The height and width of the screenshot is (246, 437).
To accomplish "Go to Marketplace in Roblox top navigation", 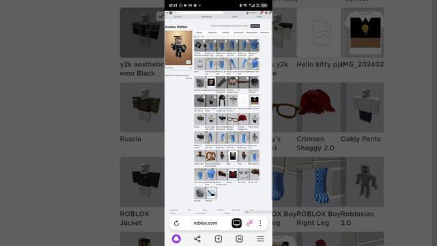I will click(206, 16).
